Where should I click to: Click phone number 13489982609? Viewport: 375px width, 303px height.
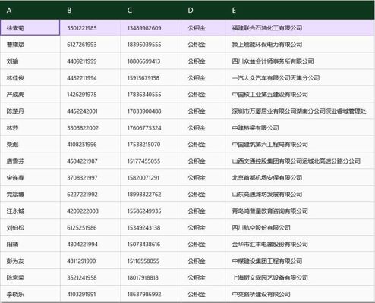coord(151,28)
